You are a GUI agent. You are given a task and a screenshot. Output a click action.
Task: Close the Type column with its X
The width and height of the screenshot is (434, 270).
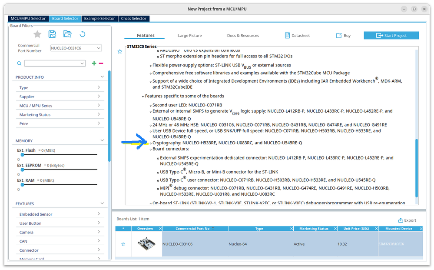click(292, 228)
